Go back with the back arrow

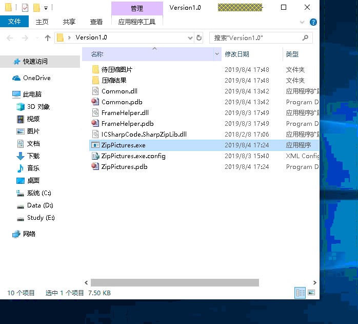coord(10,37)
